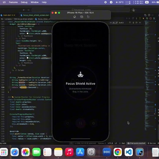This screenshot has height=159, width=159.
Task: Open Music from the Dock
Action: [69, 152]
